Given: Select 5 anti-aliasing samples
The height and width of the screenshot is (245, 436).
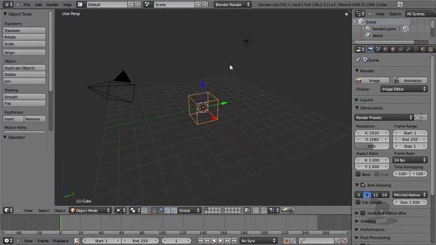Looking at the screenshot, I should pyautogui.click(x=359, y=195).
